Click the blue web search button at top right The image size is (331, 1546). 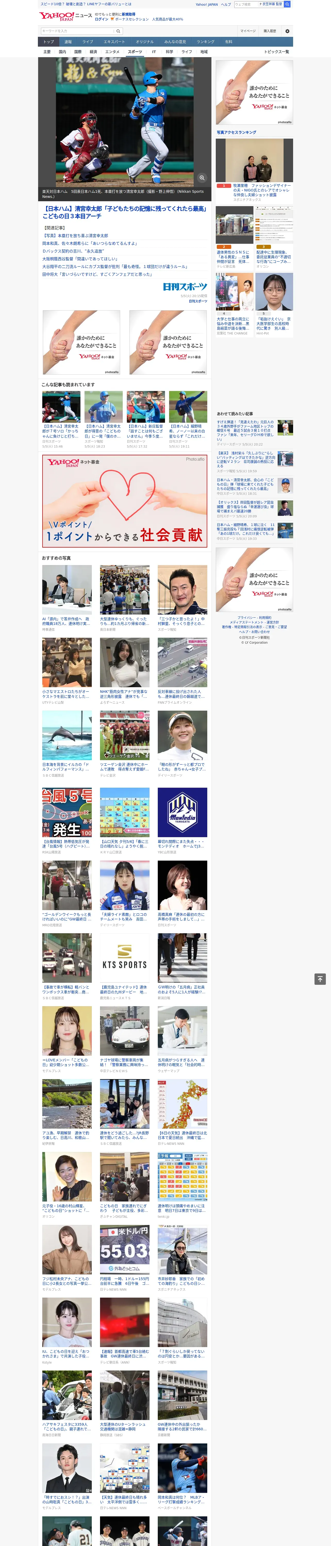click(x=287, y=4)
